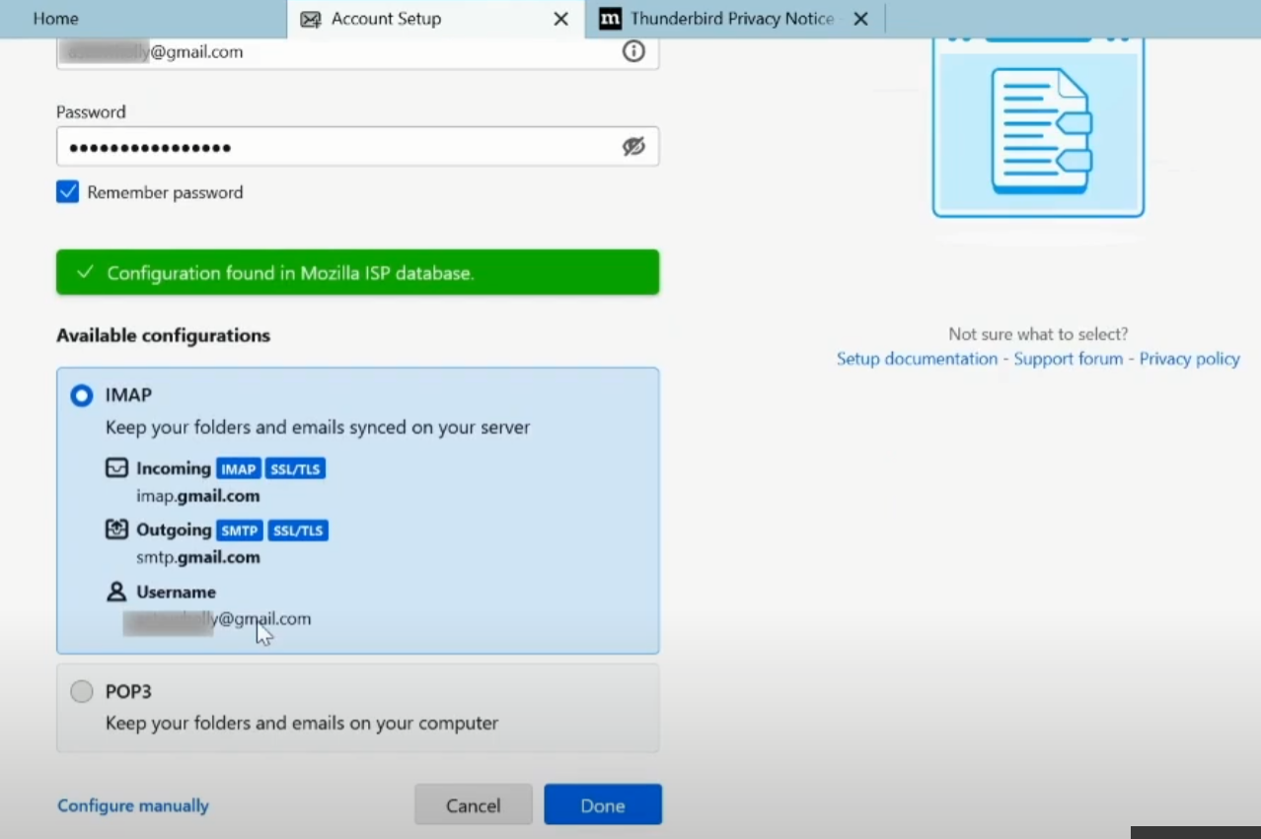Close the Account Setup tab
Image resolution: width=1261 pixels, height=839 pixels.
560,19
